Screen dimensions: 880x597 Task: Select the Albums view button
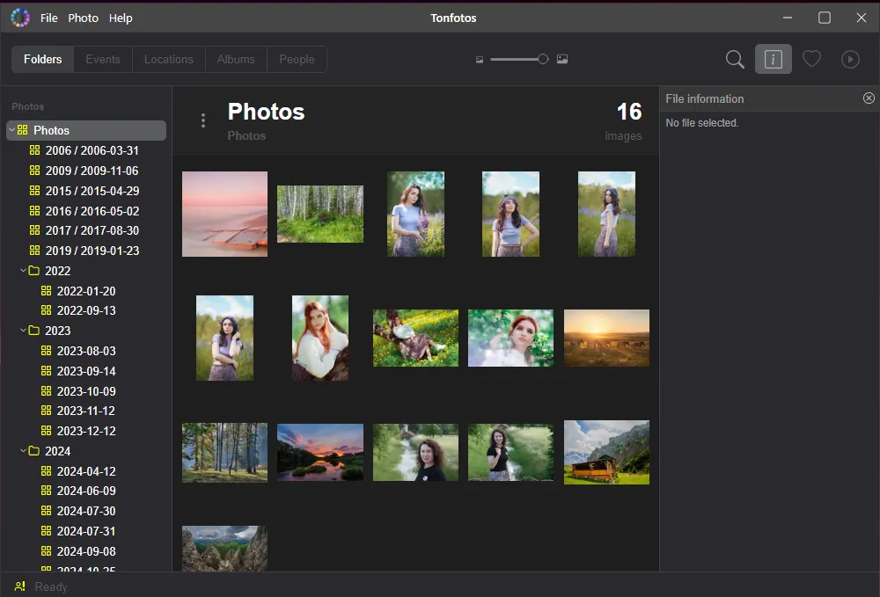pos(236,59)
